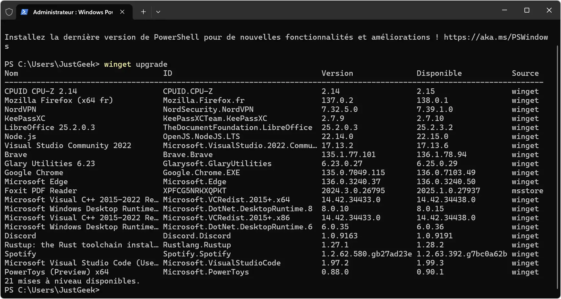Click 'KeePassXC' in the Nom column

click(x=25, y=118)
